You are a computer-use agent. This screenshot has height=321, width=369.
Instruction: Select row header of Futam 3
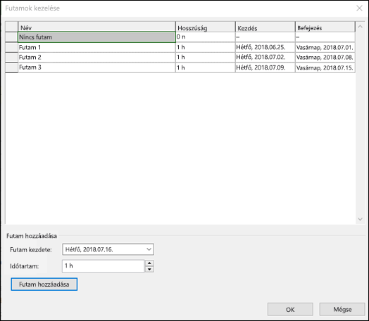pyautogui.click(x=11, y=67)
